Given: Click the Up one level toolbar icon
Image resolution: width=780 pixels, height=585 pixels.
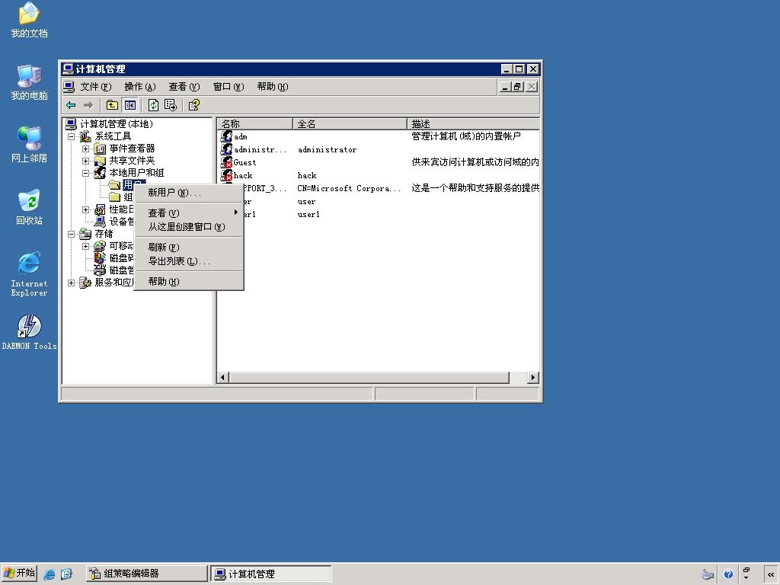Looking at the screenshot, I should (x=112, y=105).
